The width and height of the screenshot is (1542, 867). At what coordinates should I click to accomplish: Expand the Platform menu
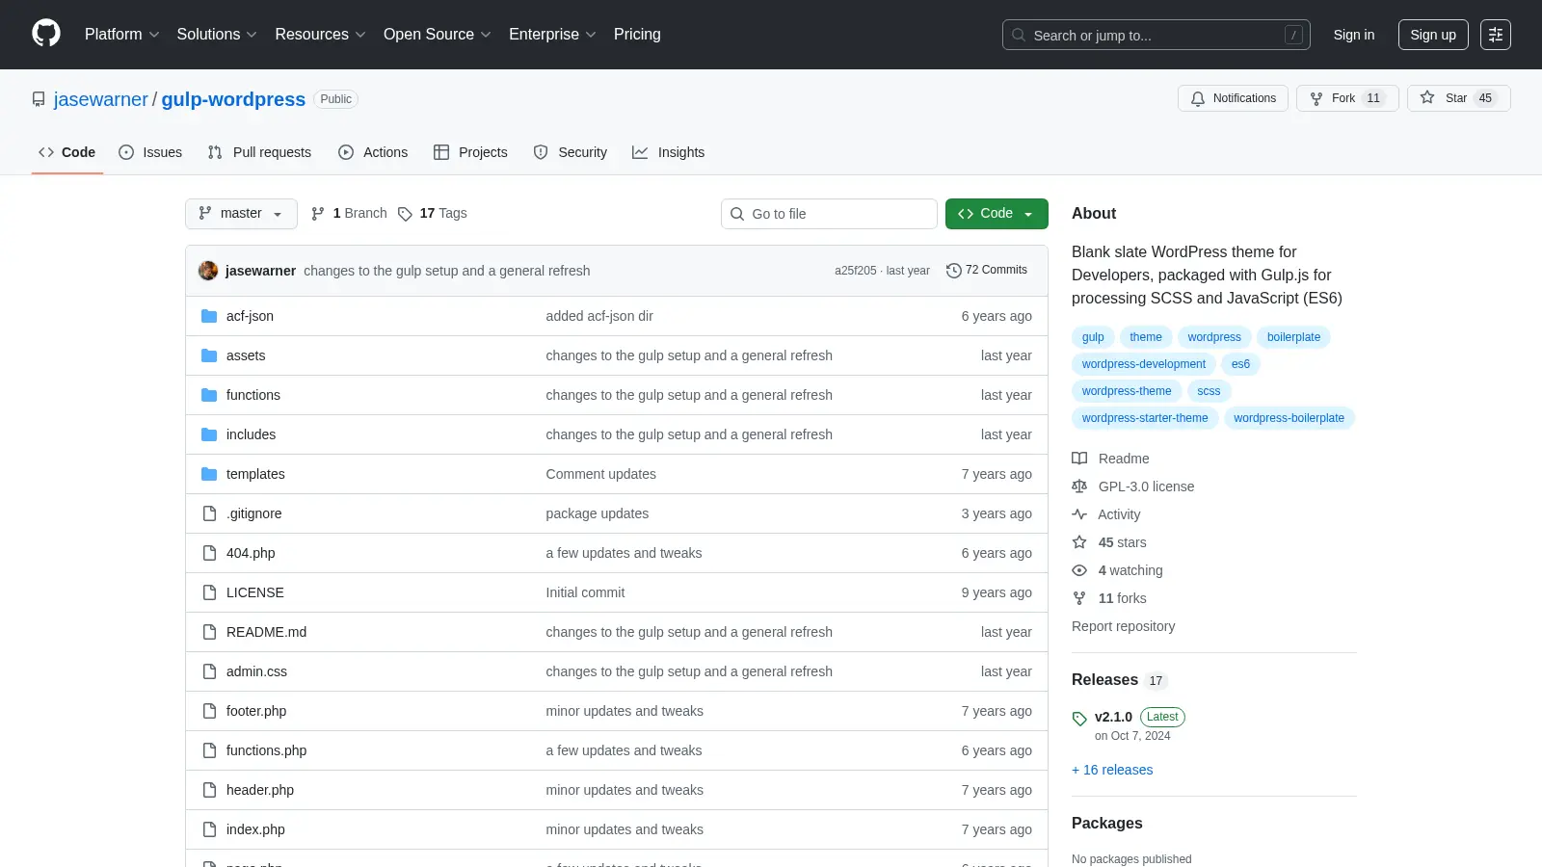121,35
